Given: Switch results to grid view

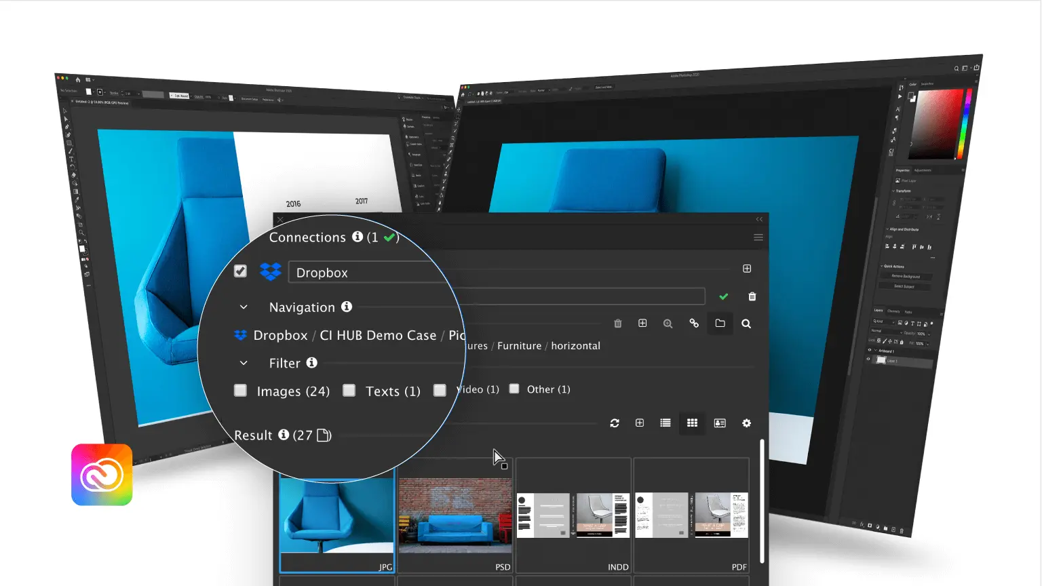Looking at the screenshot, I should coord(692,423).
